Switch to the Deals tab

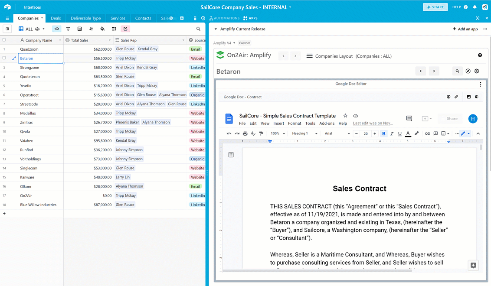pyautogui.click(x=56, y=18)
